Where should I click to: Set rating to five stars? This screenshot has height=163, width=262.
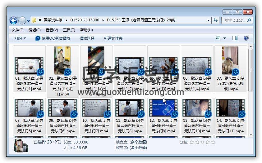(x=213, y=142)
